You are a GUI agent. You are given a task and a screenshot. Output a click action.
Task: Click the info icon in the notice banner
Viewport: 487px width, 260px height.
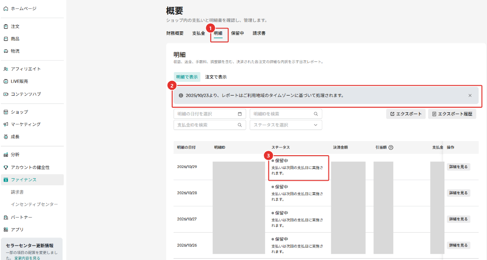tap(181, 96)
